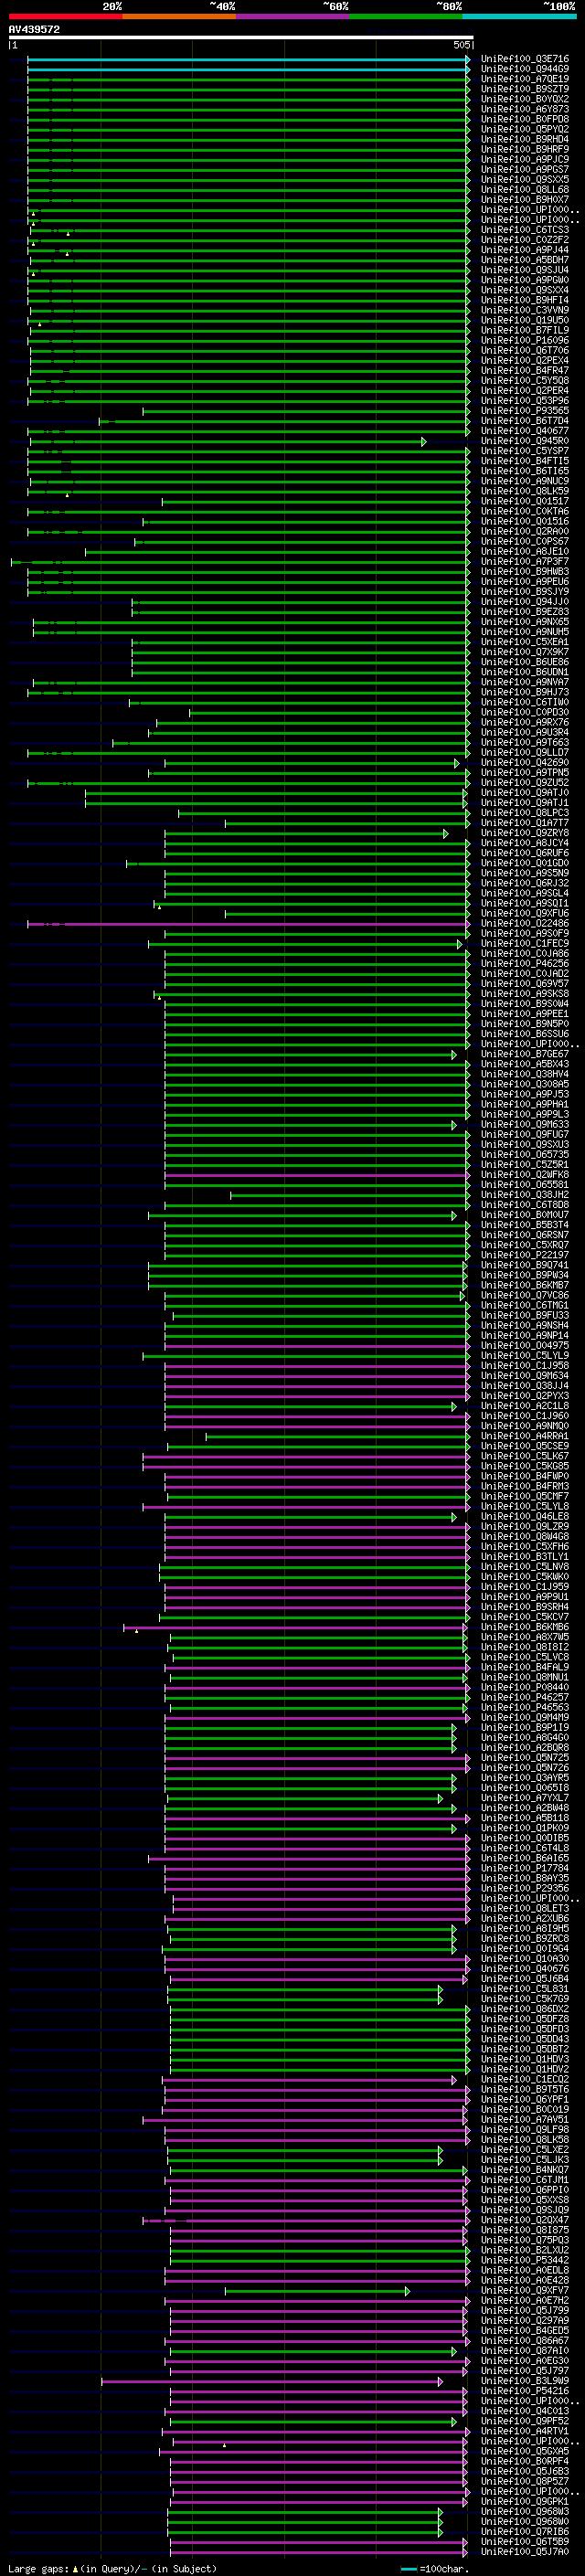
Task: Click the hit label UniRef100_Q5J7A0
Action: point(525,2551)
